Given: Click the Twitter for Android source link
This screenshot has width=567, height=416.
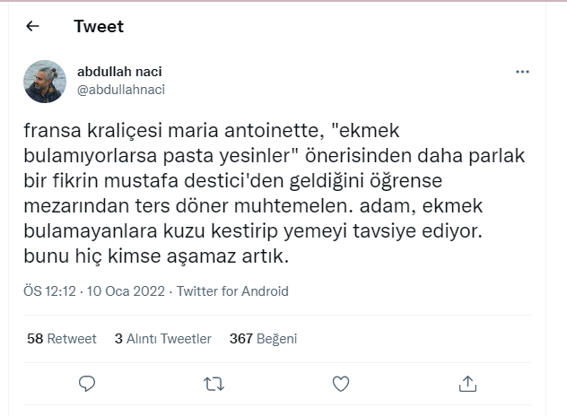Looking at the screenshot, I should coord(233,291).
